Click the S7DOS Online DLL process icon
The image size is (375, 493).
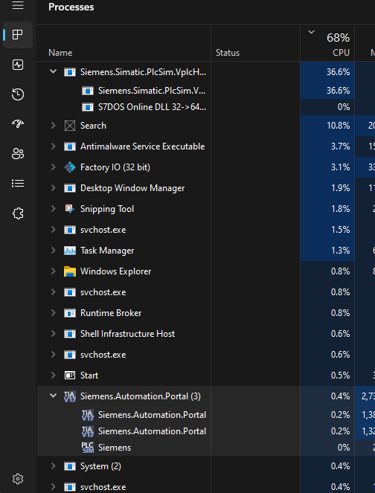[88, 107]
